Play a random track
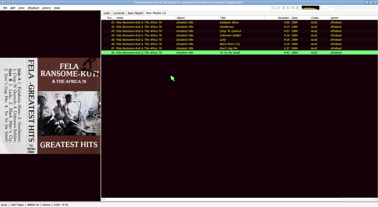The width and height of the screenshot is (378, 207). [297, 8]
